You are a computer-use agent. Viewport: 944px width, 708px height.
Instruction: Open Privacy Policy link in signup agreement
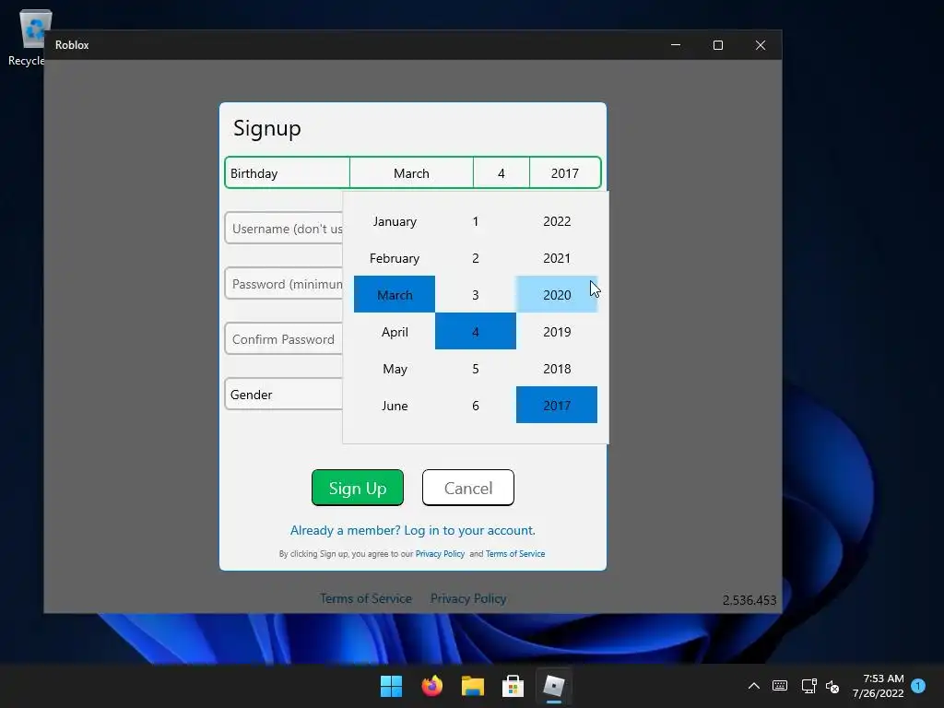[x=440, y=554]
